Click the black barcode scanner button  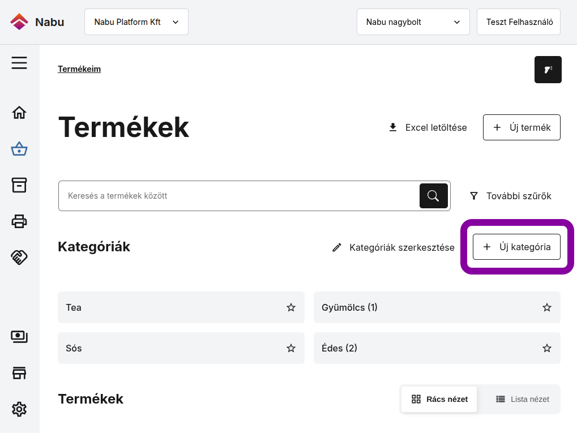548,70
